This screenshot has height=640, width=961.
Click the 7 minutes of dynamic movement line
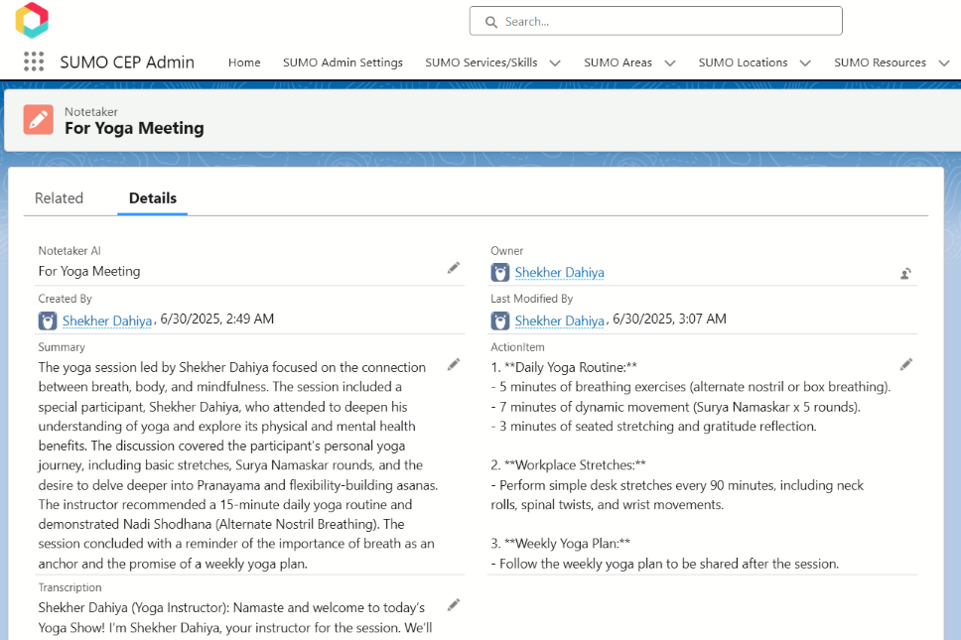point(675,407)
